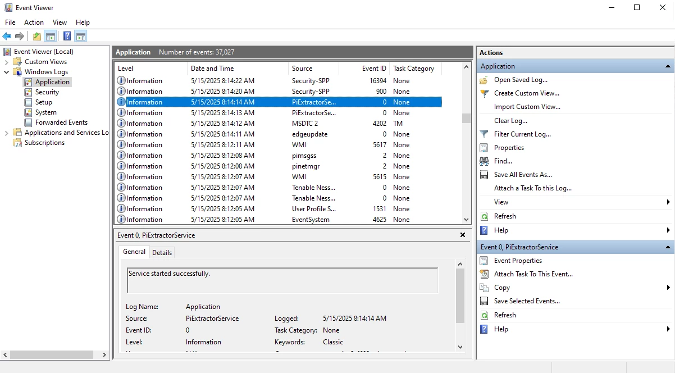Click the Event Properties icon

(484, 261)
